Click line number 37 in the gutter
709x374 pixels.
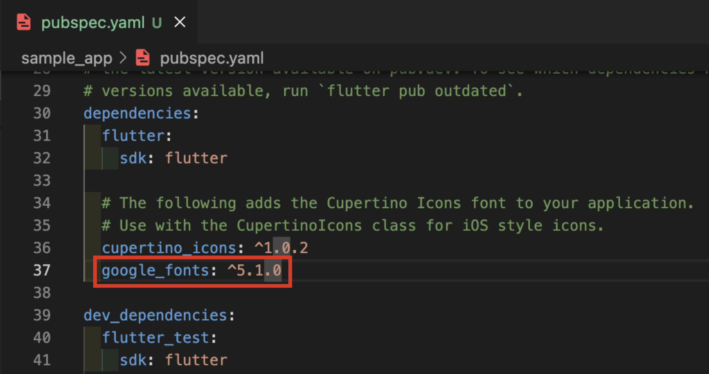[42, 270]
